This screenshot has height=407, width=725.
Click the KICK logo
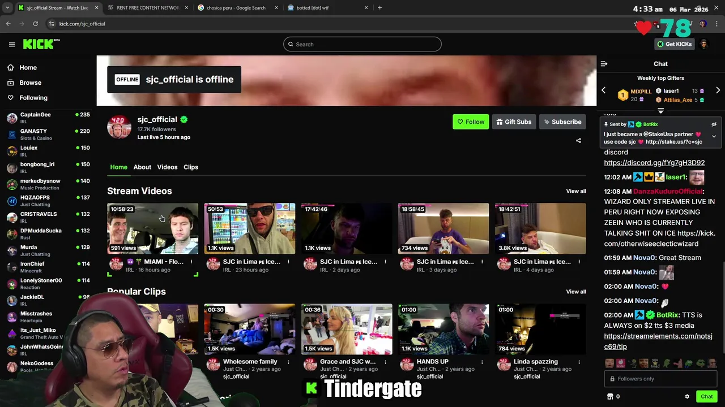click(41, 44)
